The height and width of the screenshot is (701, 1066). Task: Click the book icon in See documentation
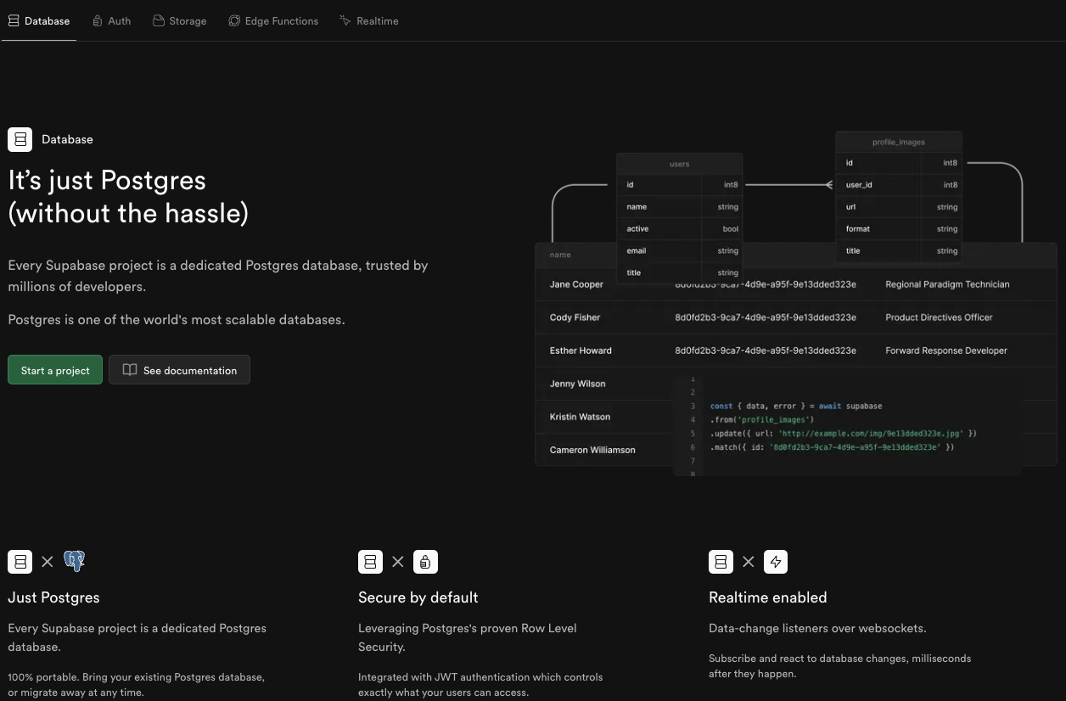tap(130, 370)
